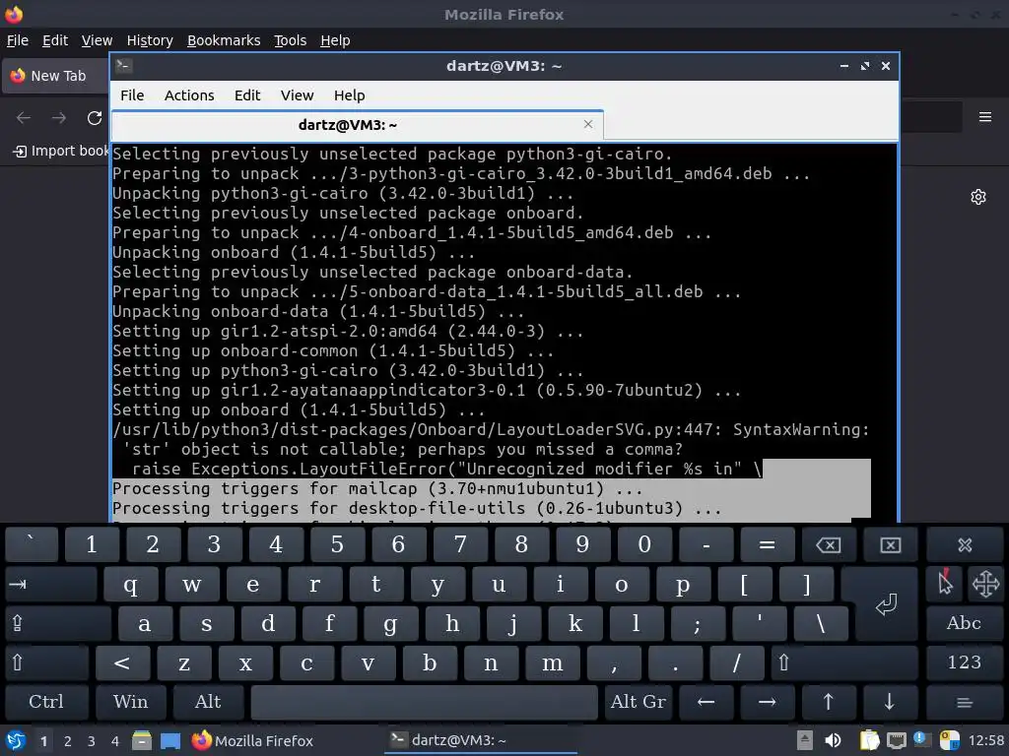Close the Onboard keyboard with X icon
This screenshot has height=756, width=1009.
[x=964, y=545]
